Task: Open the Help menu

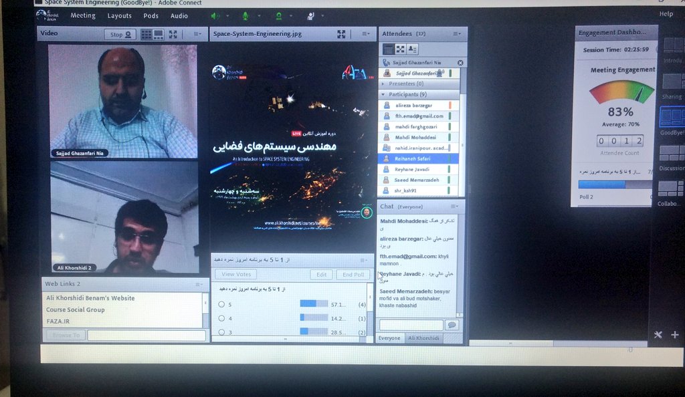Action: (x=666, y=14)
